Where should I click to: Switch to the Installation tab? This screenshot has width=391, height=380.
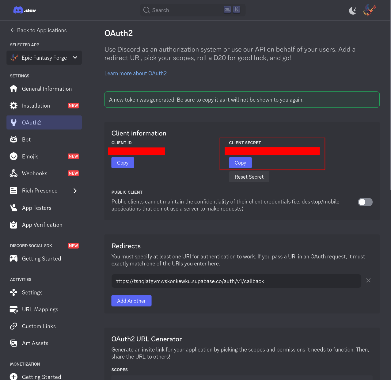[x=36, y=105]
